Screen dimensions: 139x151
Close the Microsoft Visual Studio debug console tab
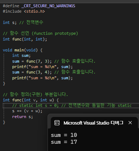(130, 123)
